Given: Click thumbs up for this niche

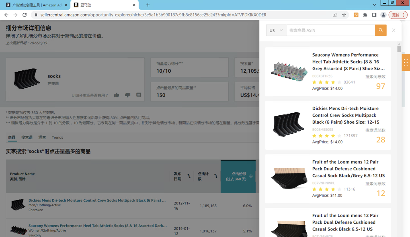Looking at the screenshot, I should point(116,95).
